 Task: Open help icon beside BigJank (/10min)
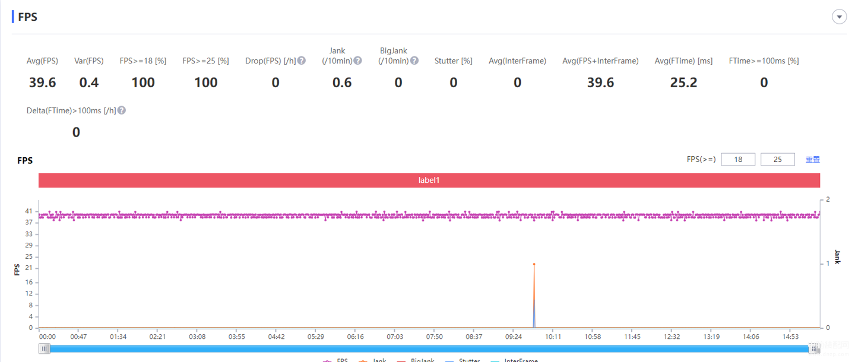[x=414, y=61]
